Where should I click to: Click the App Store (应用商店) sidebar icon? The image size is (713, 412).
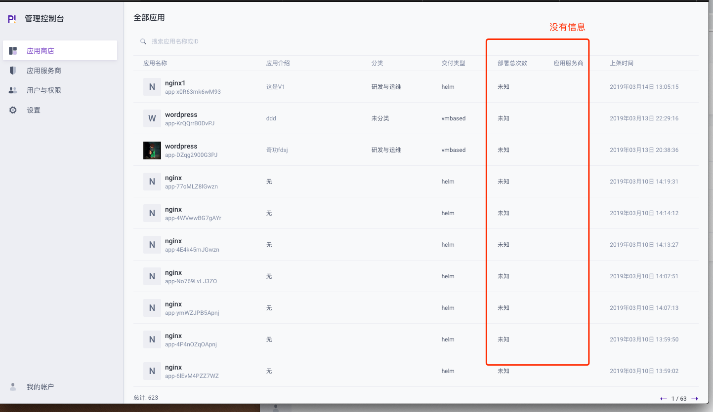pos(13,51)
